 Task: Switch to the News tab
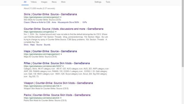coord(54,2)
